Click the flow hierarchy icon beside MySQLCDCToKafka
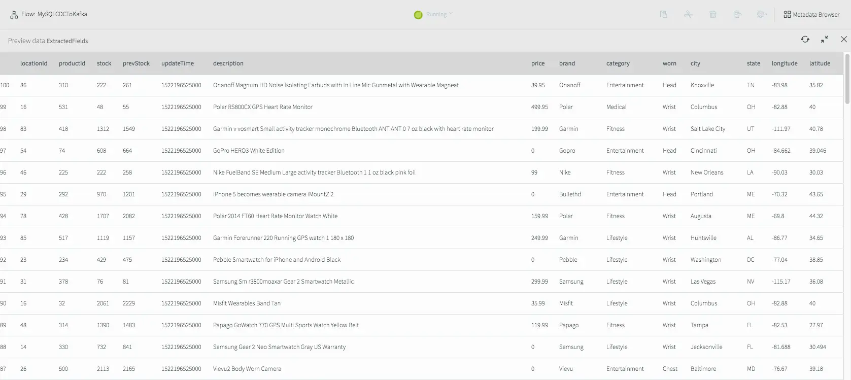 [x=14, y=15]
